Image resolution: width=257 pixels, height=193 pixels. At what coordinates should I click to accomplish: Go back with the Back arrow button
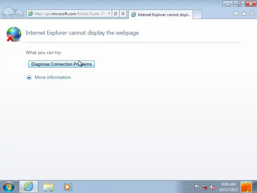8,14
